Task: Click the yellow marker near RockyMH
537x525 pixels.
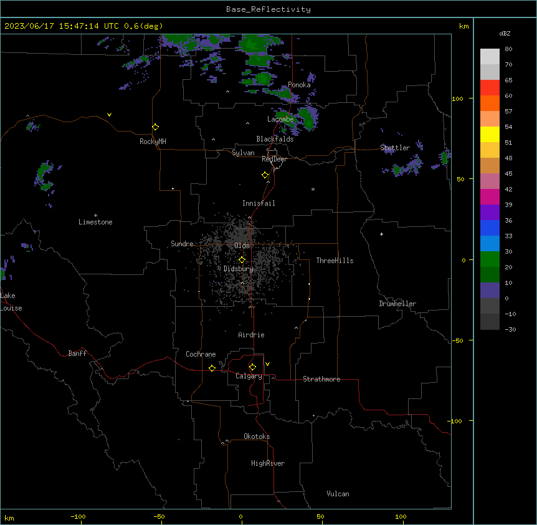Action: (155, 127)
